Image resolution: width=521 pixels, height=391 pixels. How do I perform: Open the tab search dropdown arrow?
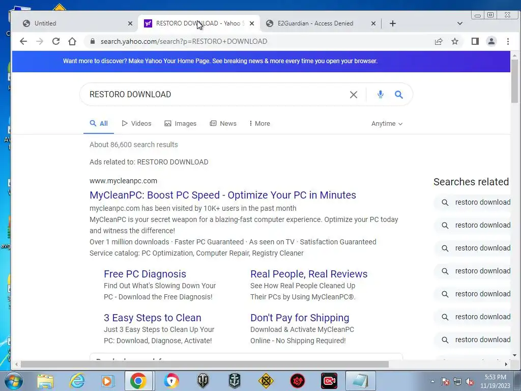pos(460,23)
